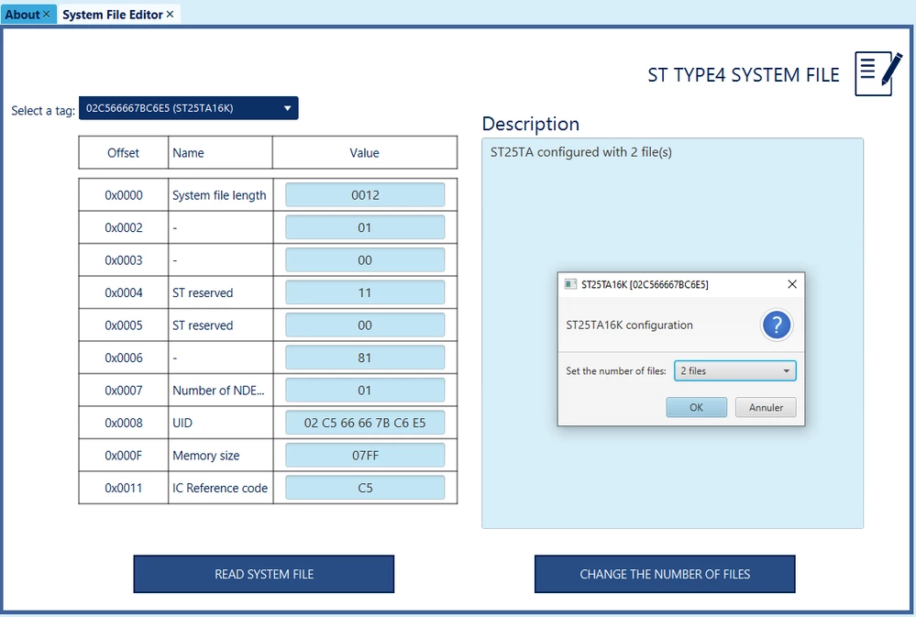Close the ST25TA16K configuration dialog
The width and height of the screenshot is (916, 617).
792,284
